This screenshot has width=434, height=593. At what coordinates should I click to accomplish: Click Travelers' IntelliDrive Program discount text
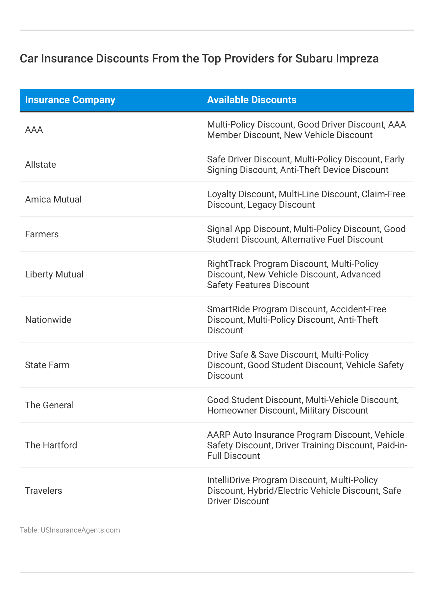coord(267,480)
